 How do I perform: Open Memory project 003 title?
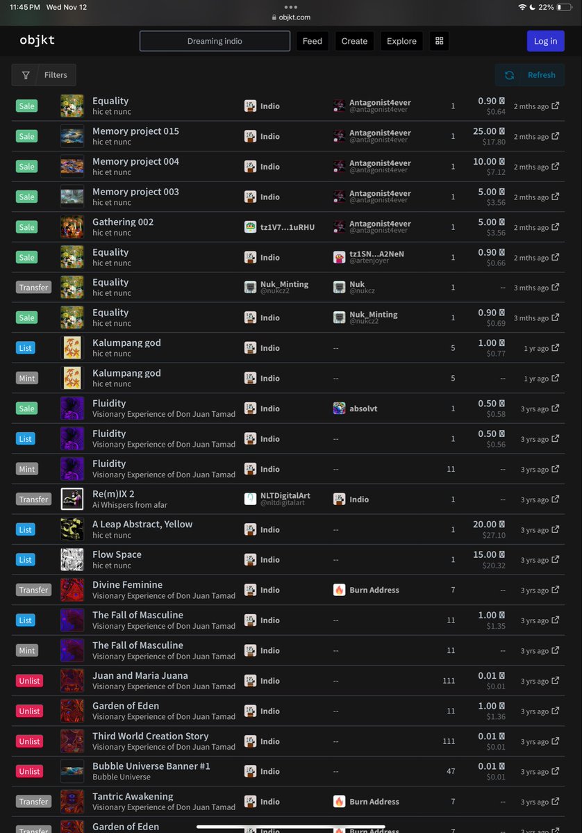[x=135, y=192]
